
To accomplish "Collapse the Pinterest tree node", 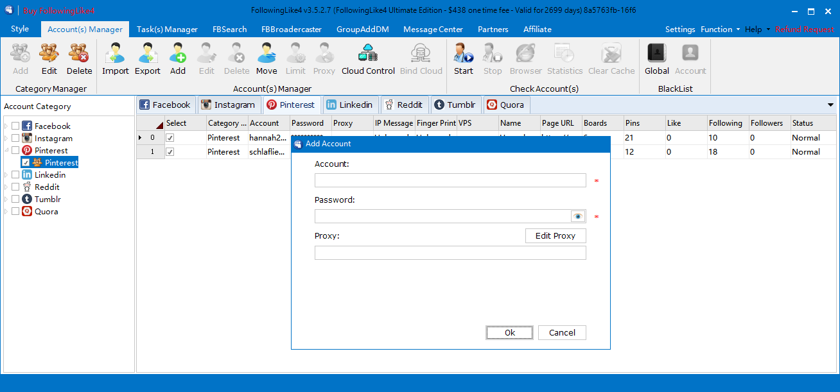I will (x=6, y=151).
